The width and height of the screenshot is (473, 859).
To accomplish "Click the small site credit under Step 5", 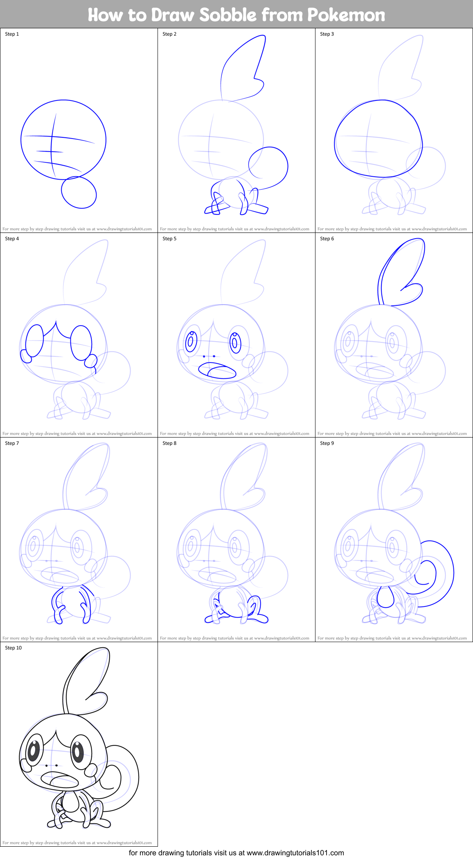I will click(x=234, y=434).
